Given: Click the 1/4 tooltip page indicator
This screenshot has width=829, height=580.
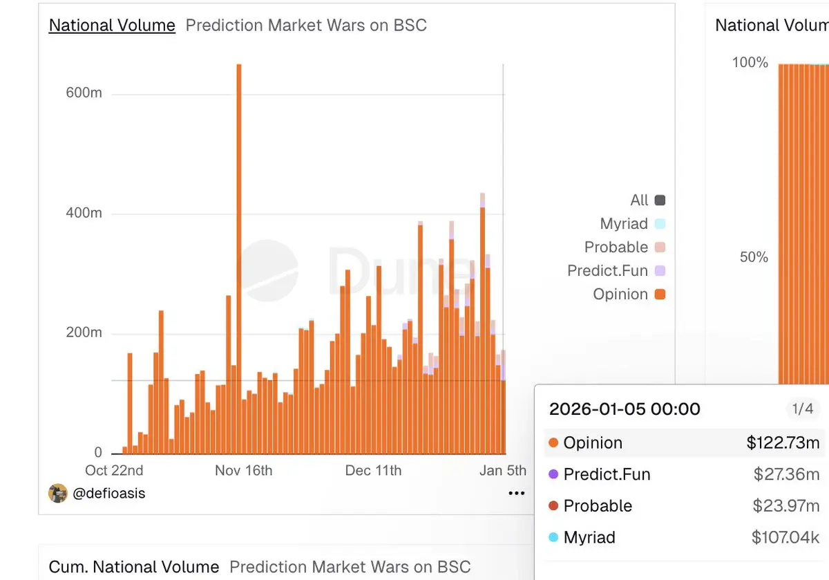Looking at the screenshot, I should pos(802,409).
